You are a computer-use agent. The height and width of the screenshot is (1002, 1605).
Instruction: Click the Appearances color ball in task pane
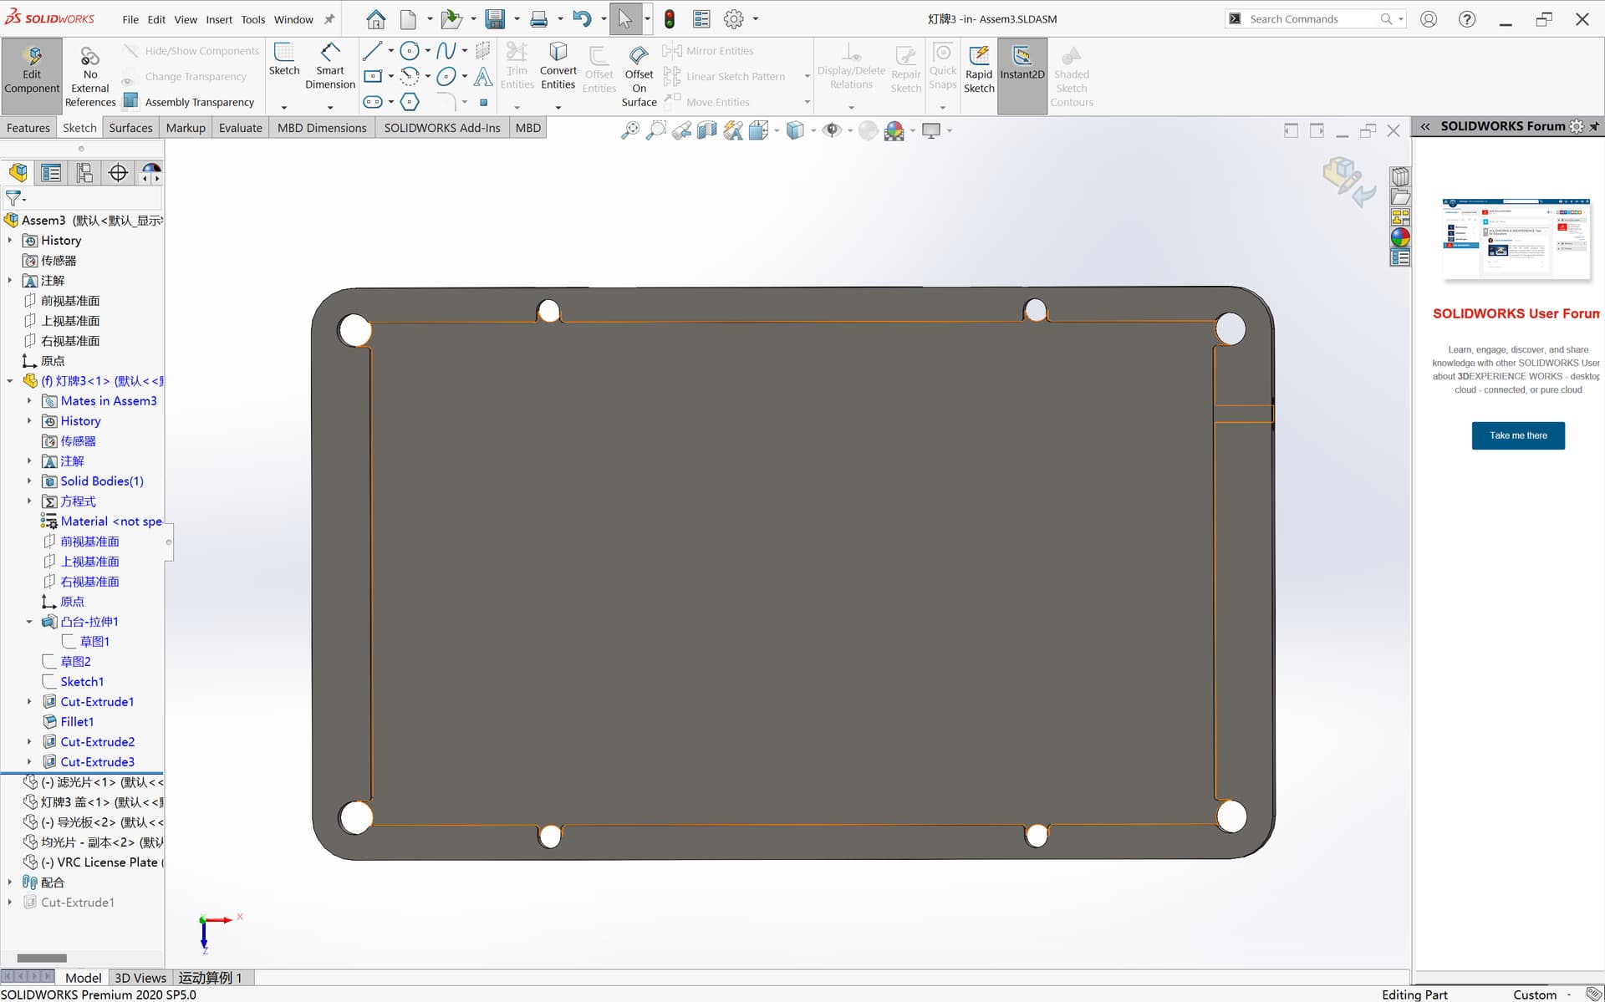tap(1400, 237)
